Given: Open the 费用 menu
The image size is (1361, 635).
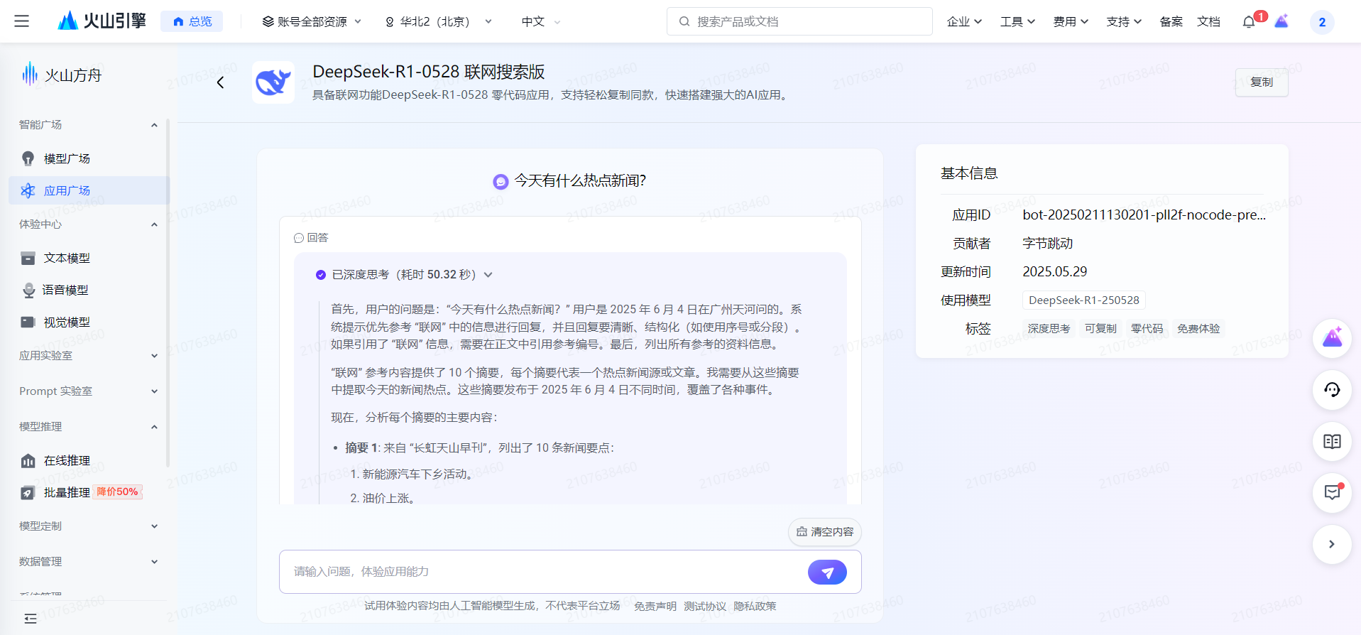Looking at the screenshot, I should pos(1071,21).
